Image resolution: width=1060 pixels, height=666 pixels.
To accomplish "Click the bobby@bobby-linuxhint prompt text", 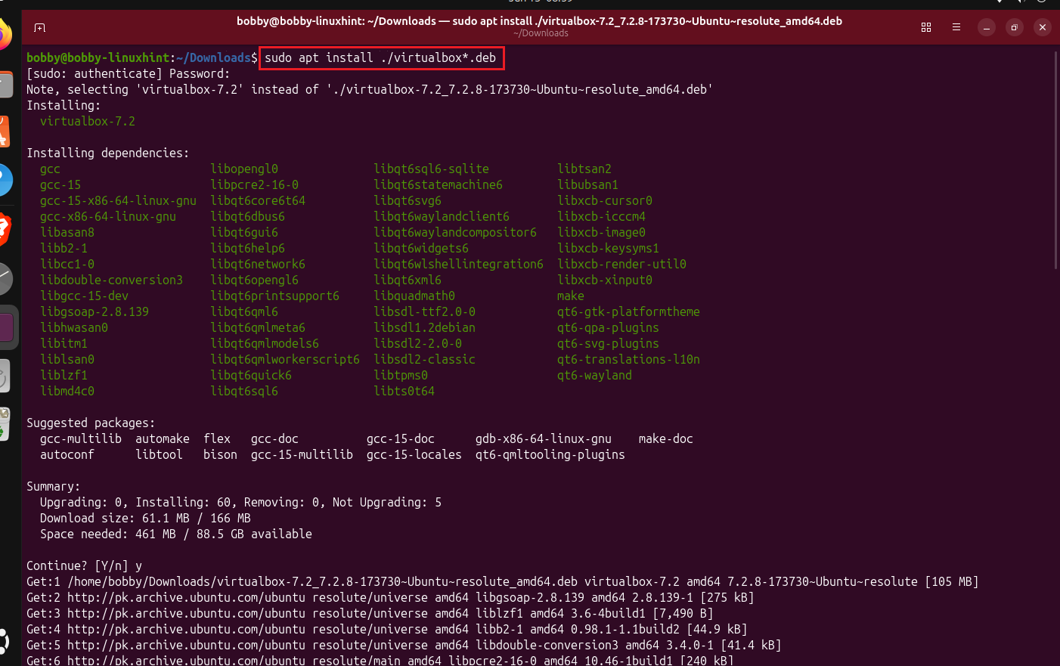I will (x=98, y=57).
